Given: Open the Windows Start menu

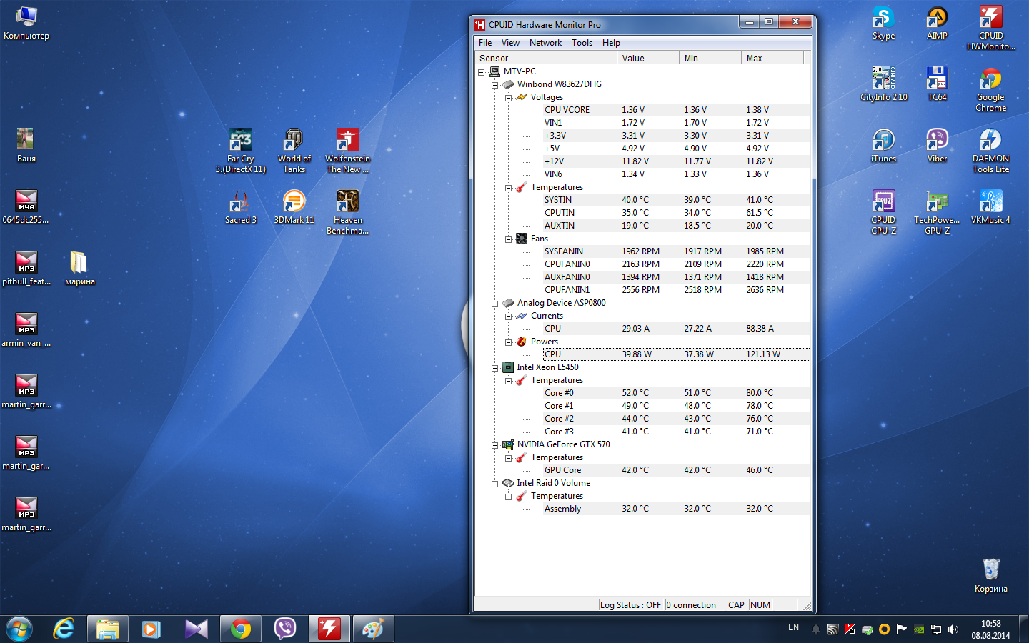Looking at the screenshot, I should (19, 629).
